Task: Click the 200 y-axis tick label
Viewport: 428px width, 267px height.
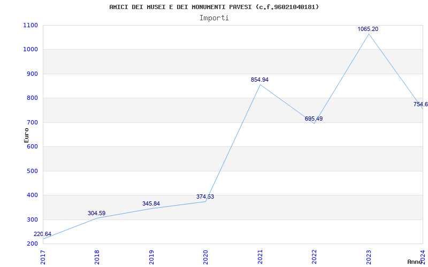Action: [x=33, y=244]
